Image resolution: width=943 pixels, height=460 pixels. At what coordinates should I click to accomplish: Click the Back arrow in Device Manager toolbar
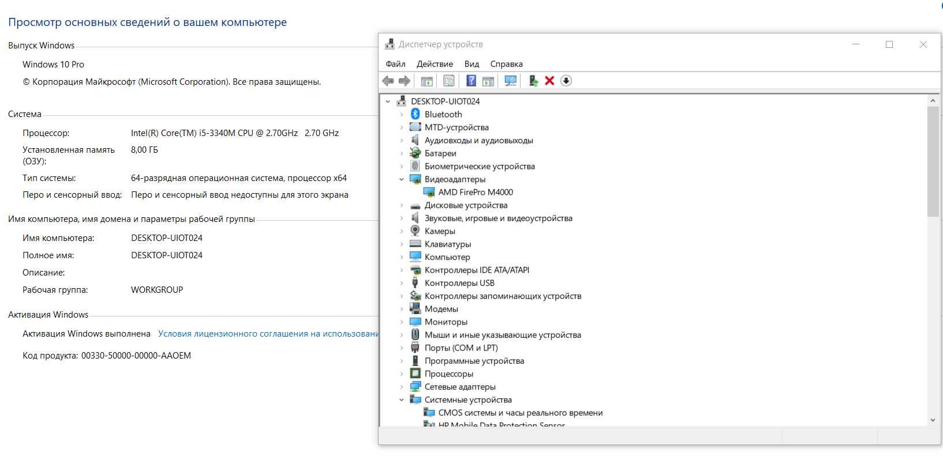point(388,81)
